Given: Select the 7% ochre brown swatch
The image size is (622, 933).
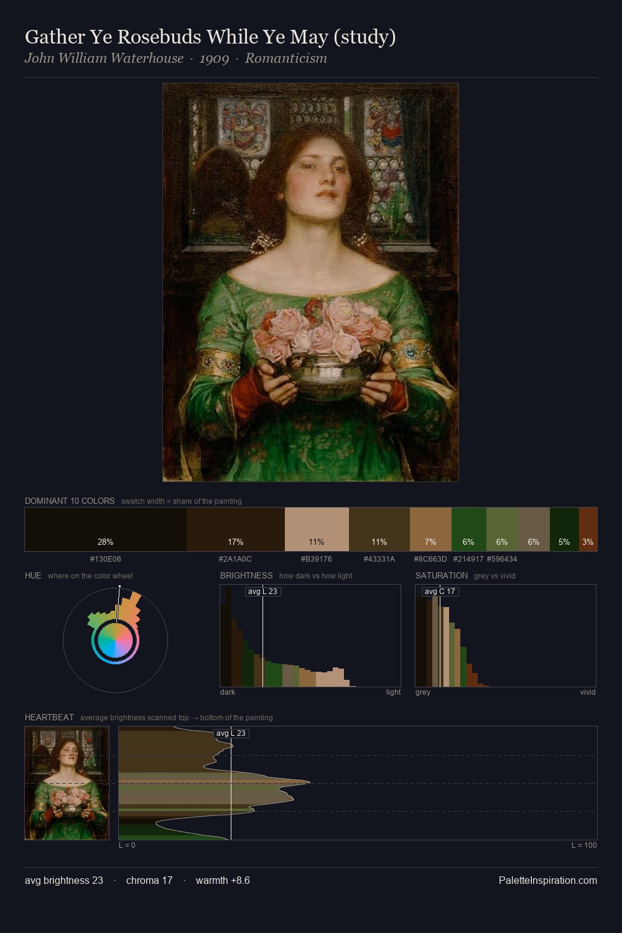Looking at the screenshot, I should [x=430, y=529].
